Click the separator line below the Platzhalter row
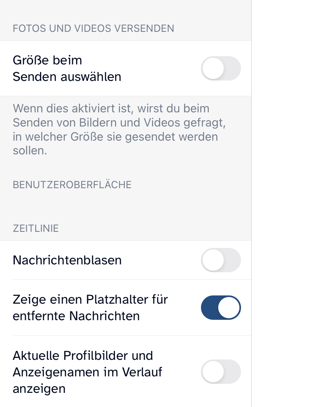The width and height of the screenshot is (325, 407). coord(131,335)
